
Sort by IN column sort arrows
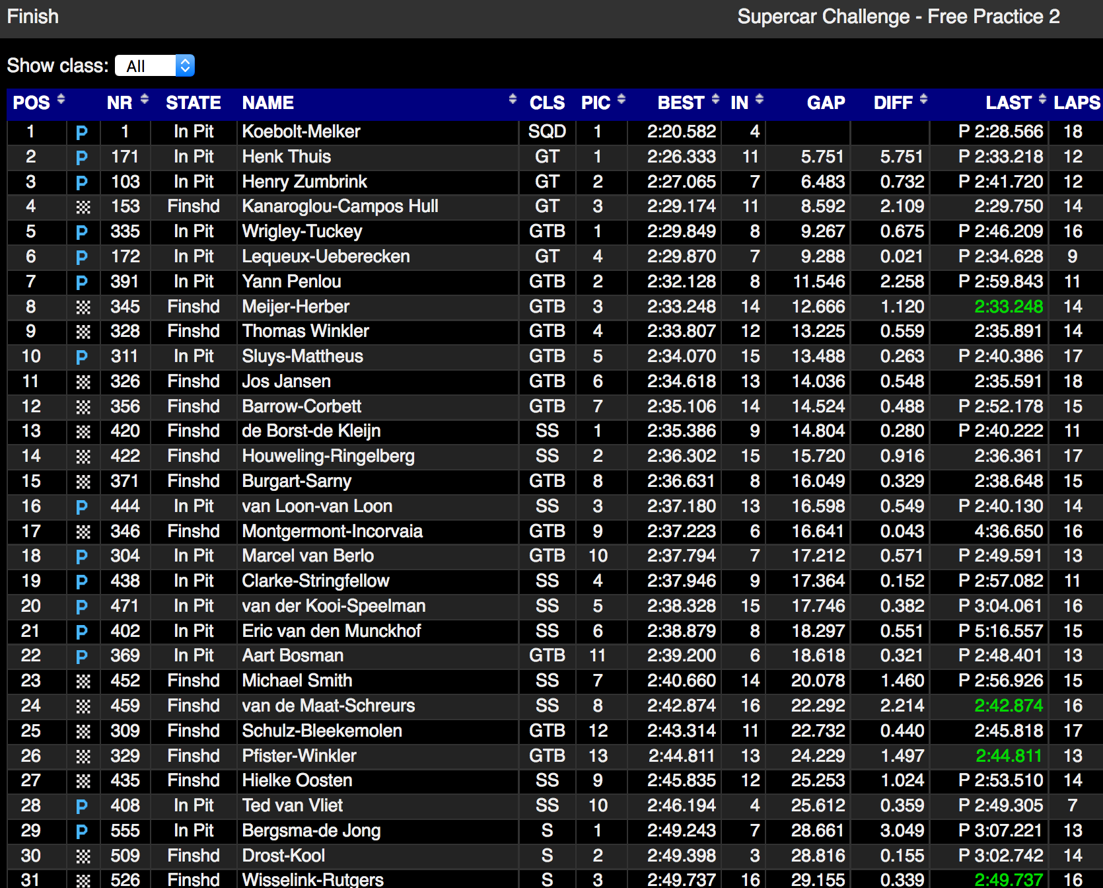click(760, 99)
